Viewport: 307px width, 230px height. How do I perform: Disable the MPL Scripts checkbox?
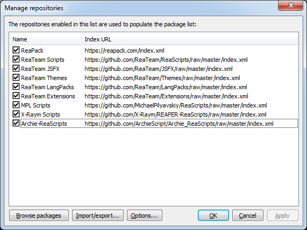pos(16,105)
